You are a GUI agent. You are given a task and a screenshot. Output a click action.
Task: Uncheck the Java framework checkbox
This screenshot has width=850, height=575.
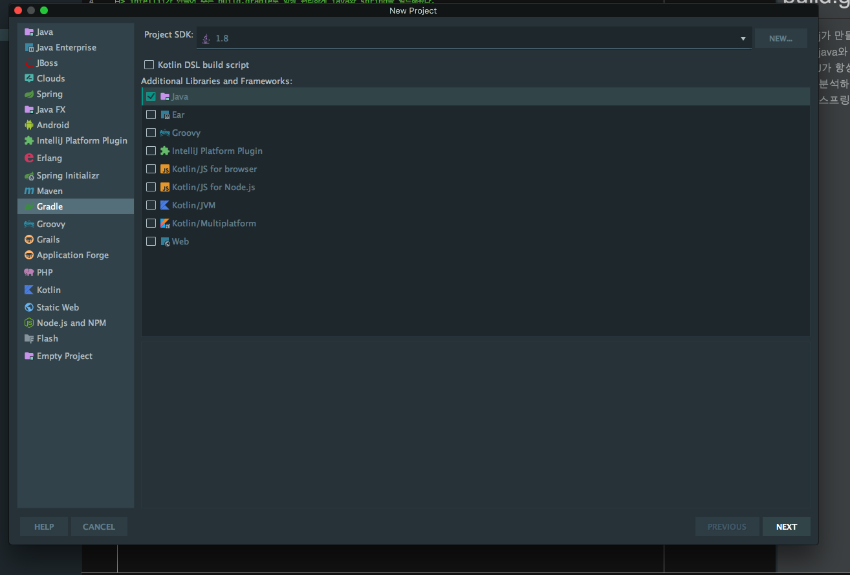(x=151, y=96)
